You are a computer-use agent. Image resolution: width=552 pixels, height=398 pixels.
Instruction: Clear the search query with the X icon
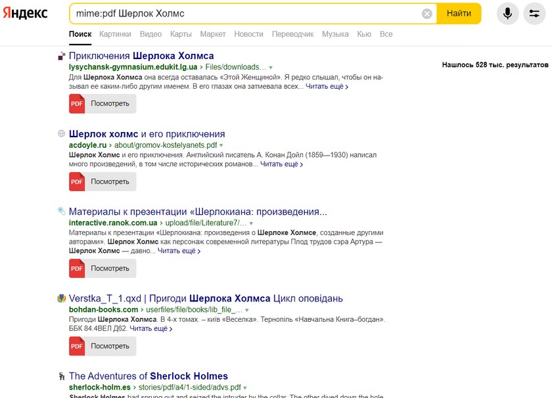pyautogui.click(x=426, y=14)
